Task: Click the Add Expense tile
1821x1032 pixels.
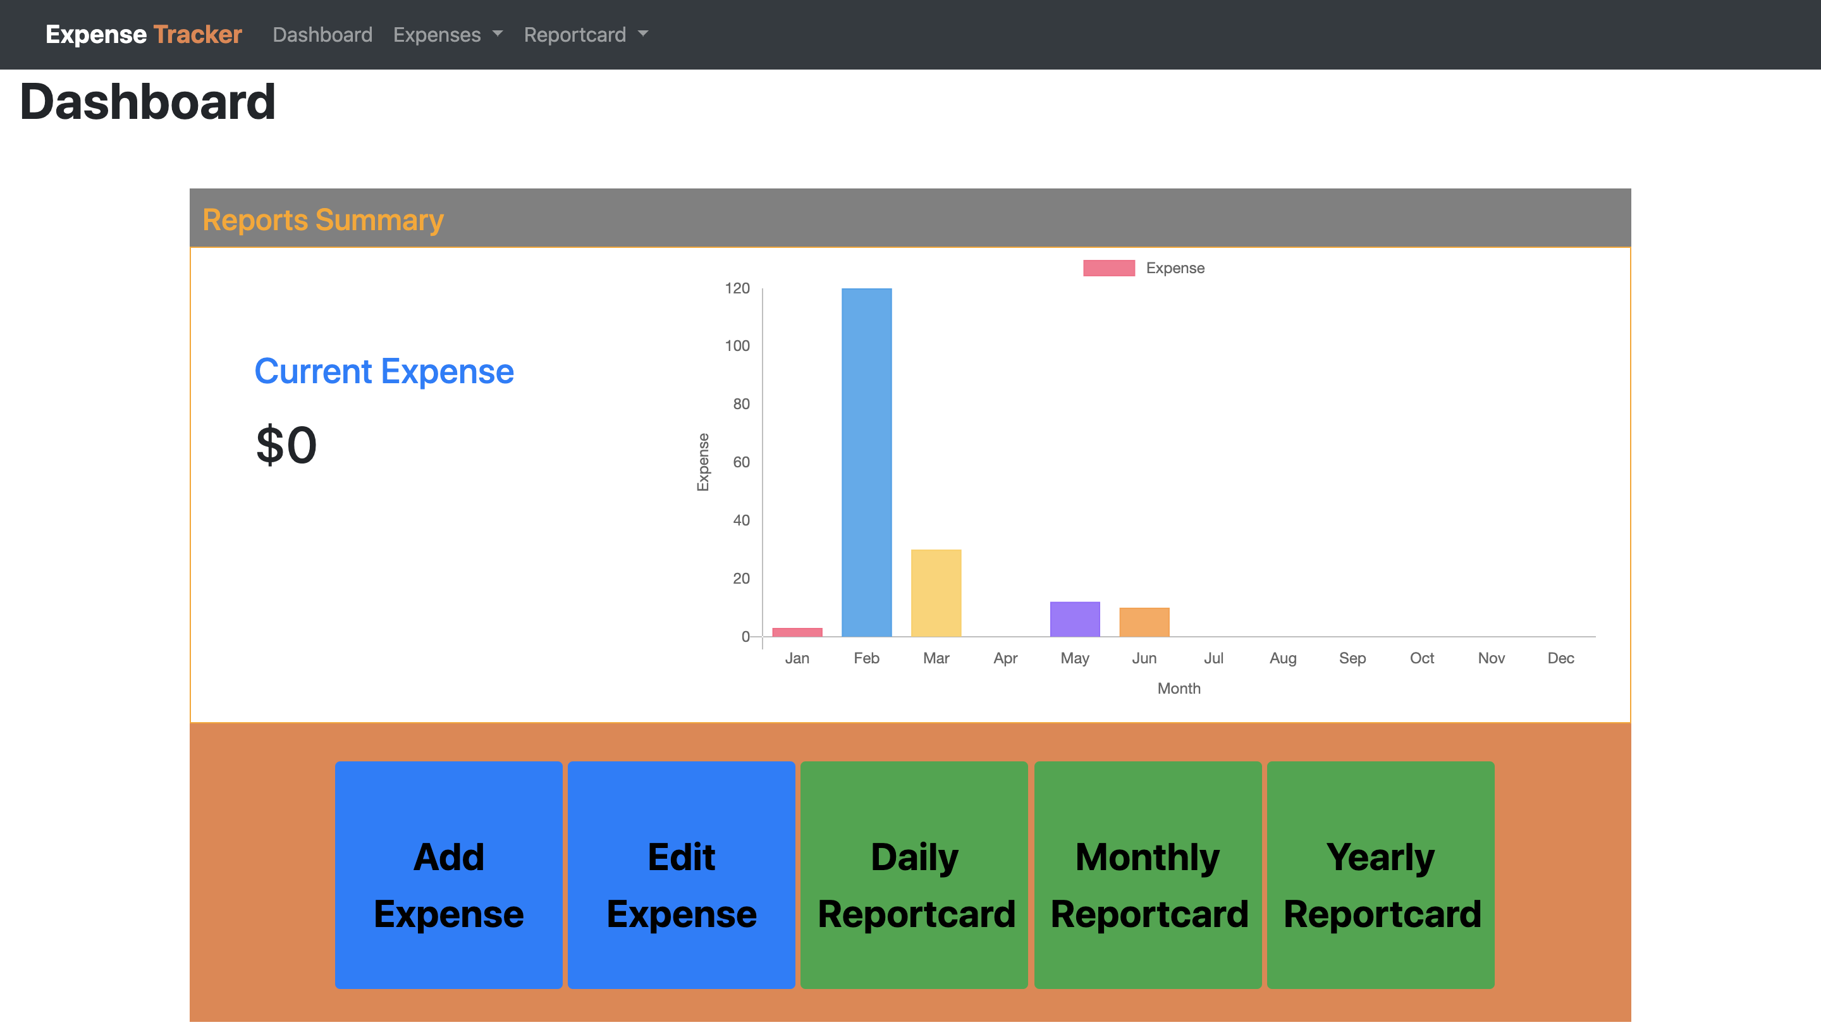Action: (448, 875)
